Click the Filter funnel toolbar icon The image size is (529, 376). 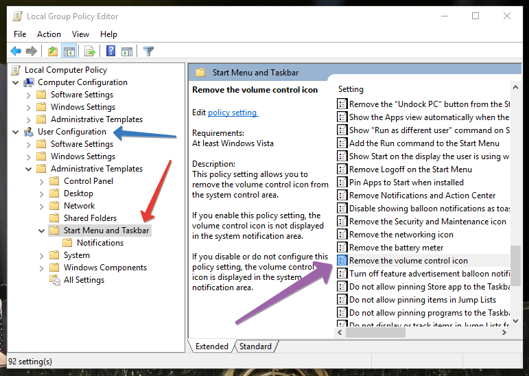tap(148, 51)
